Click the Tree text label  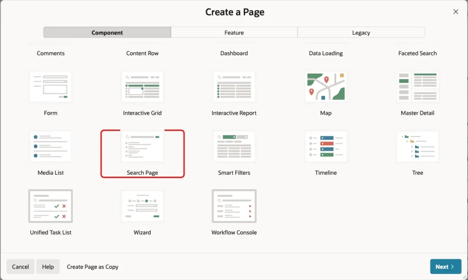[x=418, y=173]
